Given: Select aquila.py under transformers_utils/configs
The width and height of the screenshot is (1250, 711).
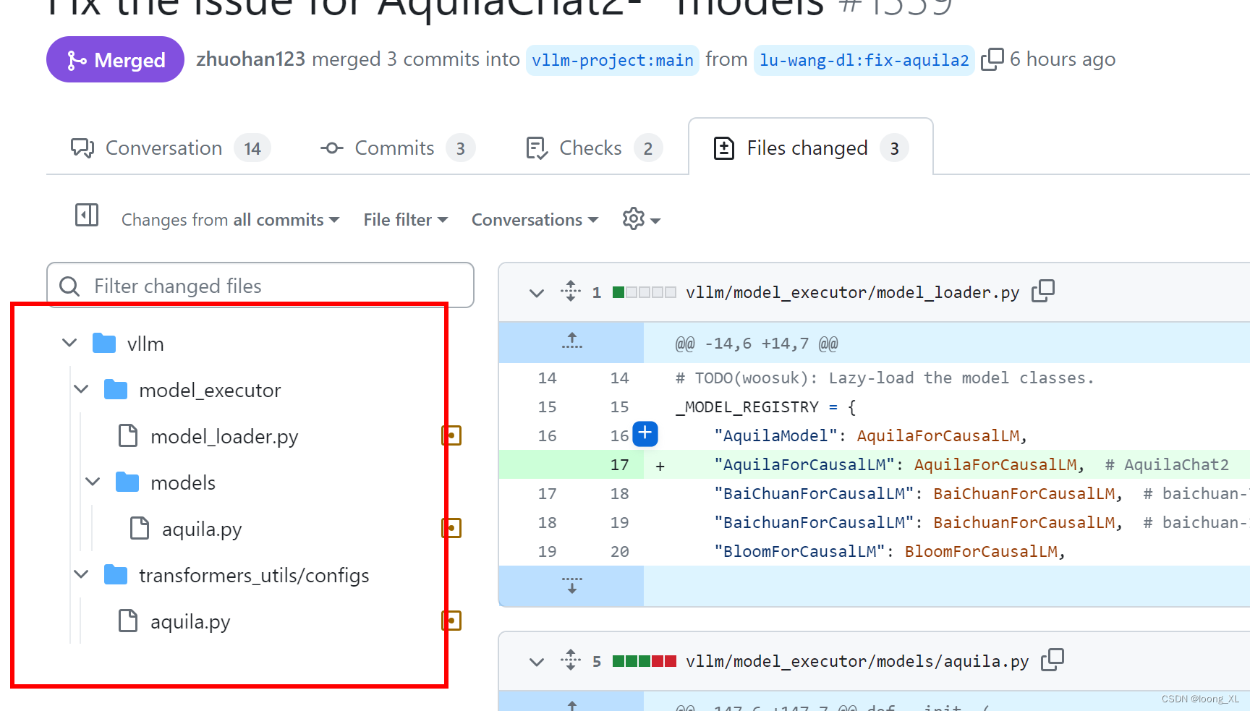Looking at the screenshot, I should pyautogui.click(x=190, y=621).
